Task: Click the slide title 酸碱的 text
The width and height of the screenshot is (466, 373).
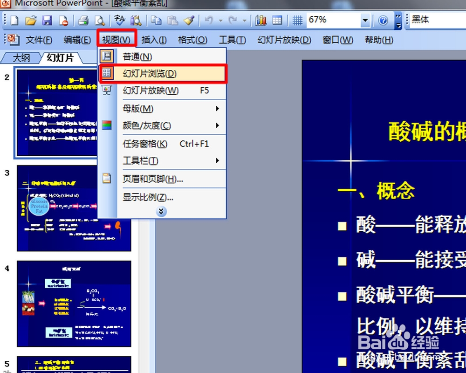Action: [427, 131]
